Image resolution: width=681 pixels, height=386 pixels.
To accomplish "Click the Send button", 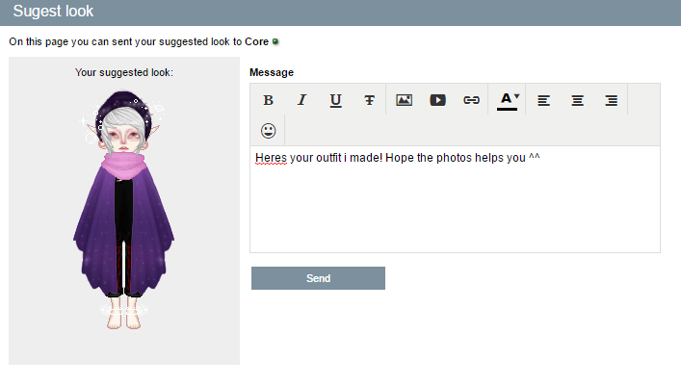I will click(319, 278).
